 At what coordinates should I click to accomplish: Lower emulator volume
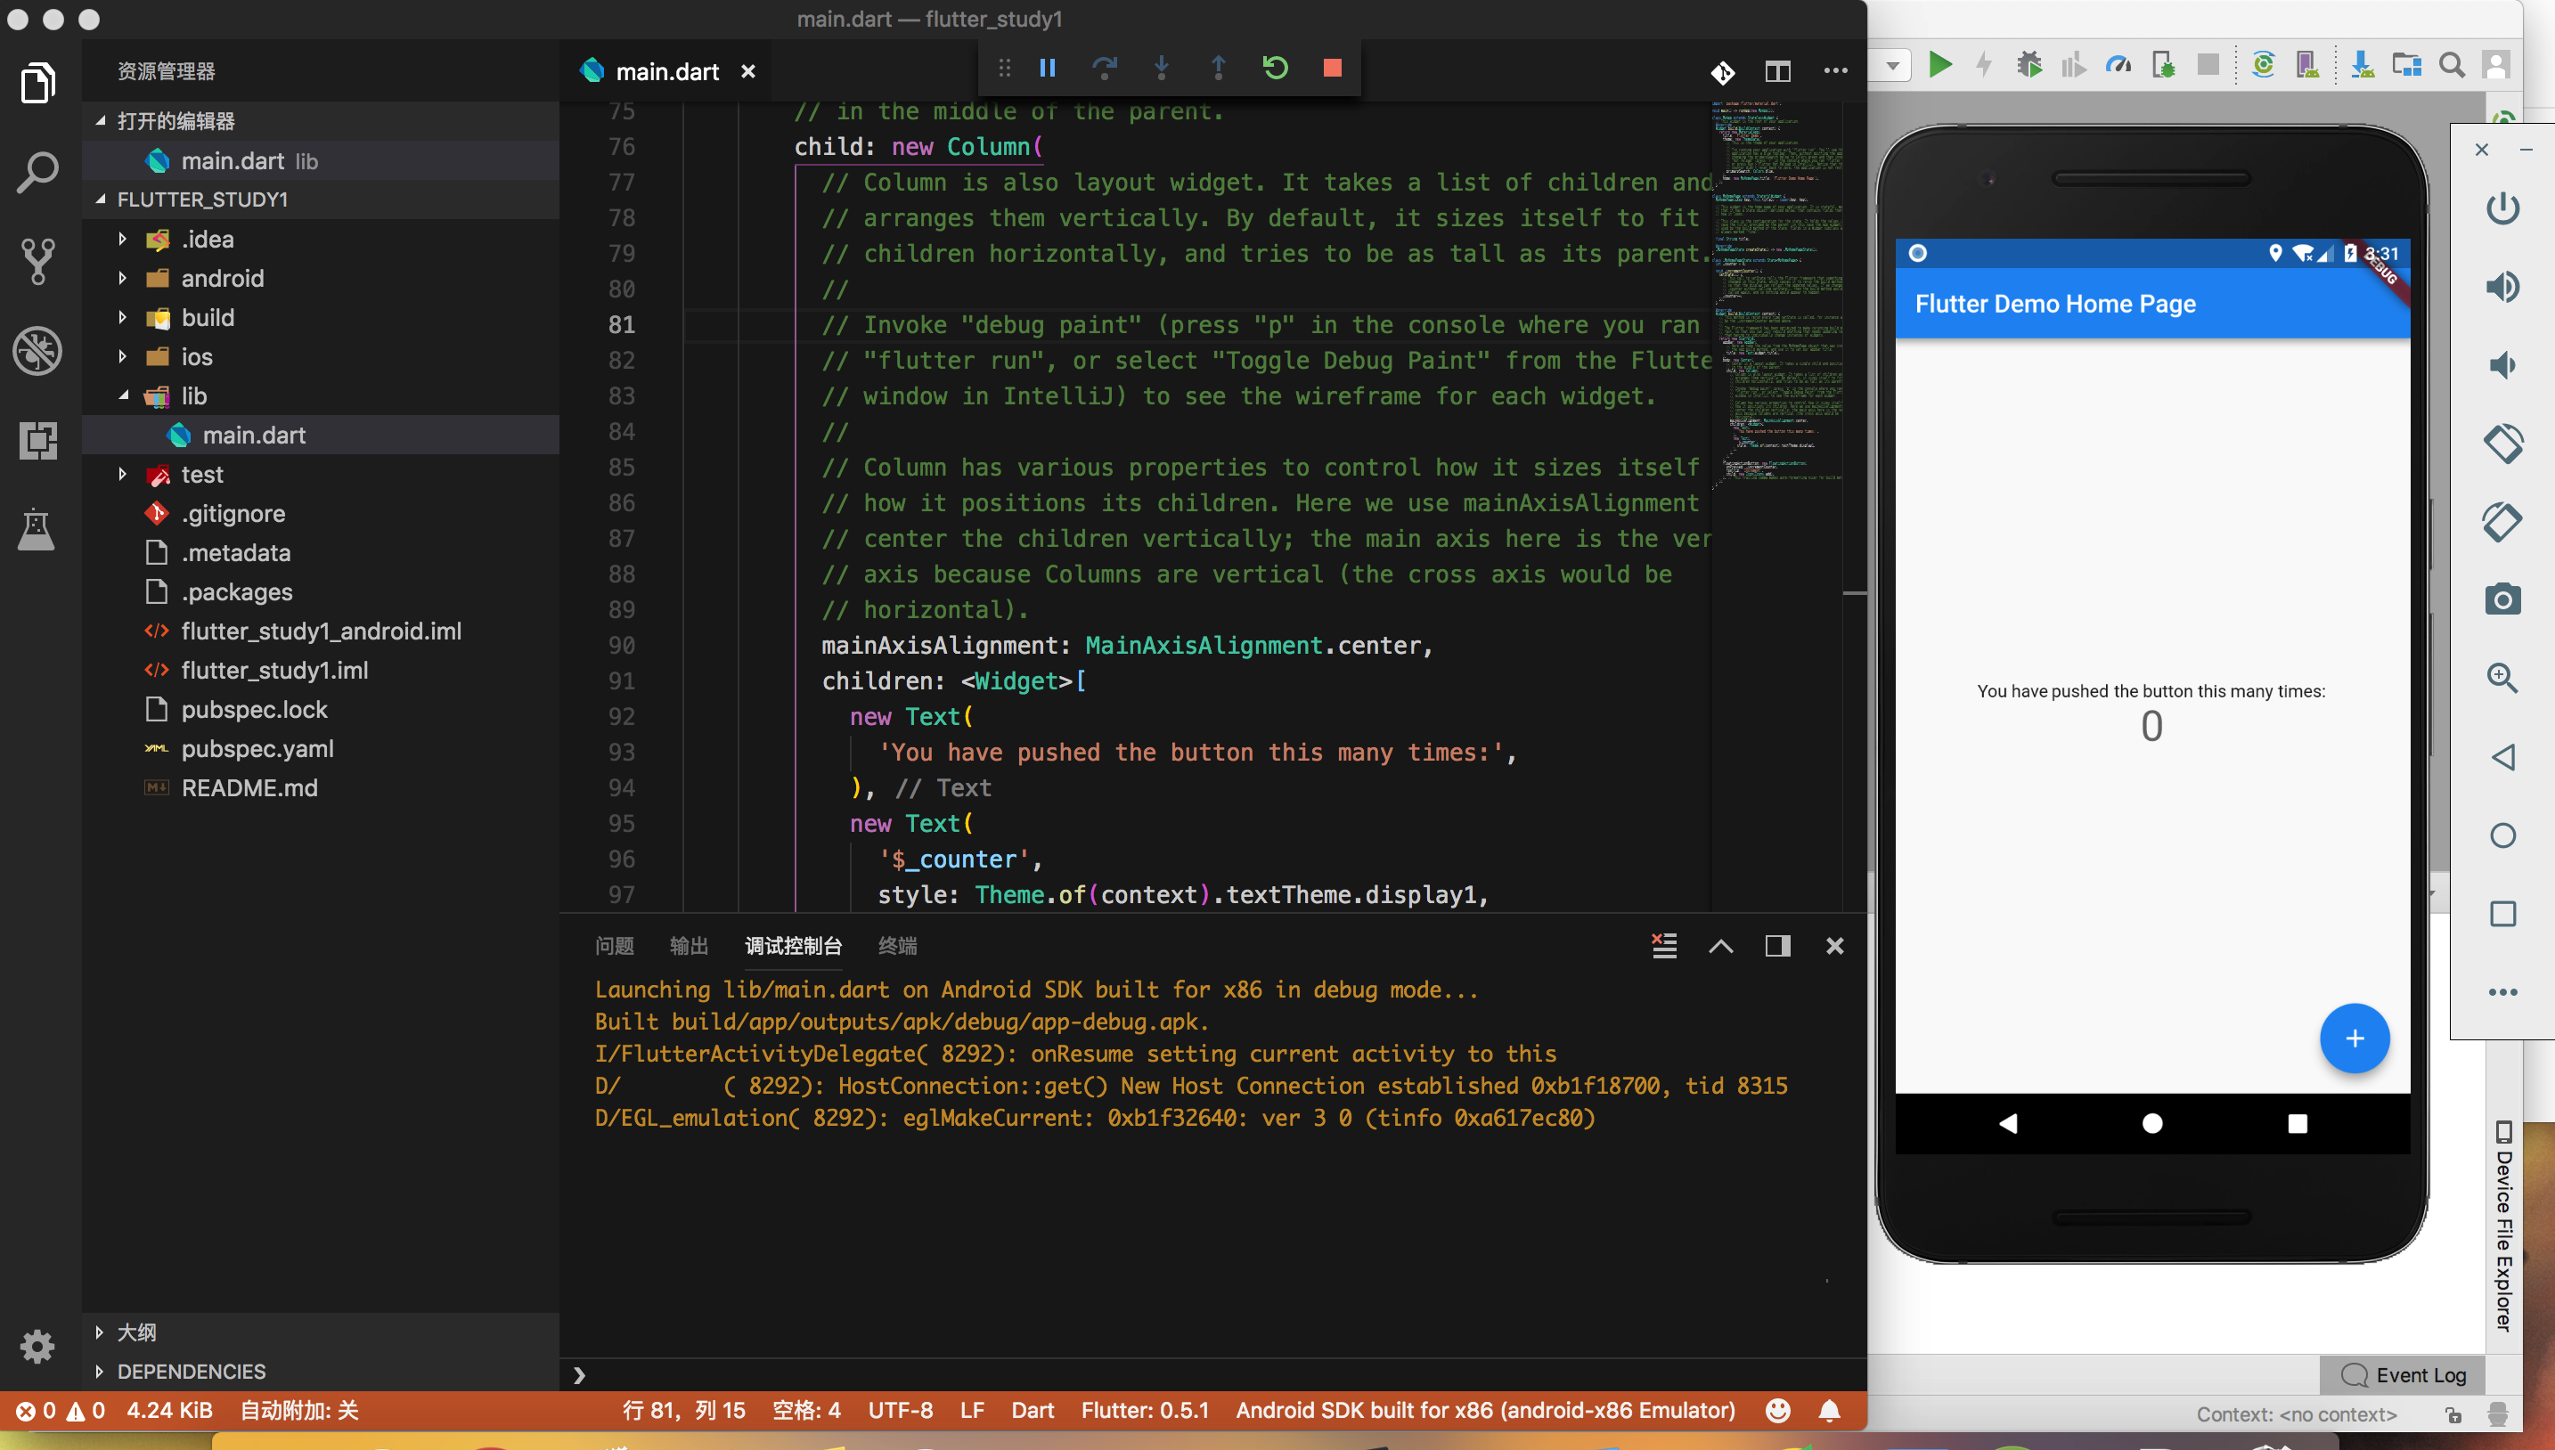pos(2503,364)
